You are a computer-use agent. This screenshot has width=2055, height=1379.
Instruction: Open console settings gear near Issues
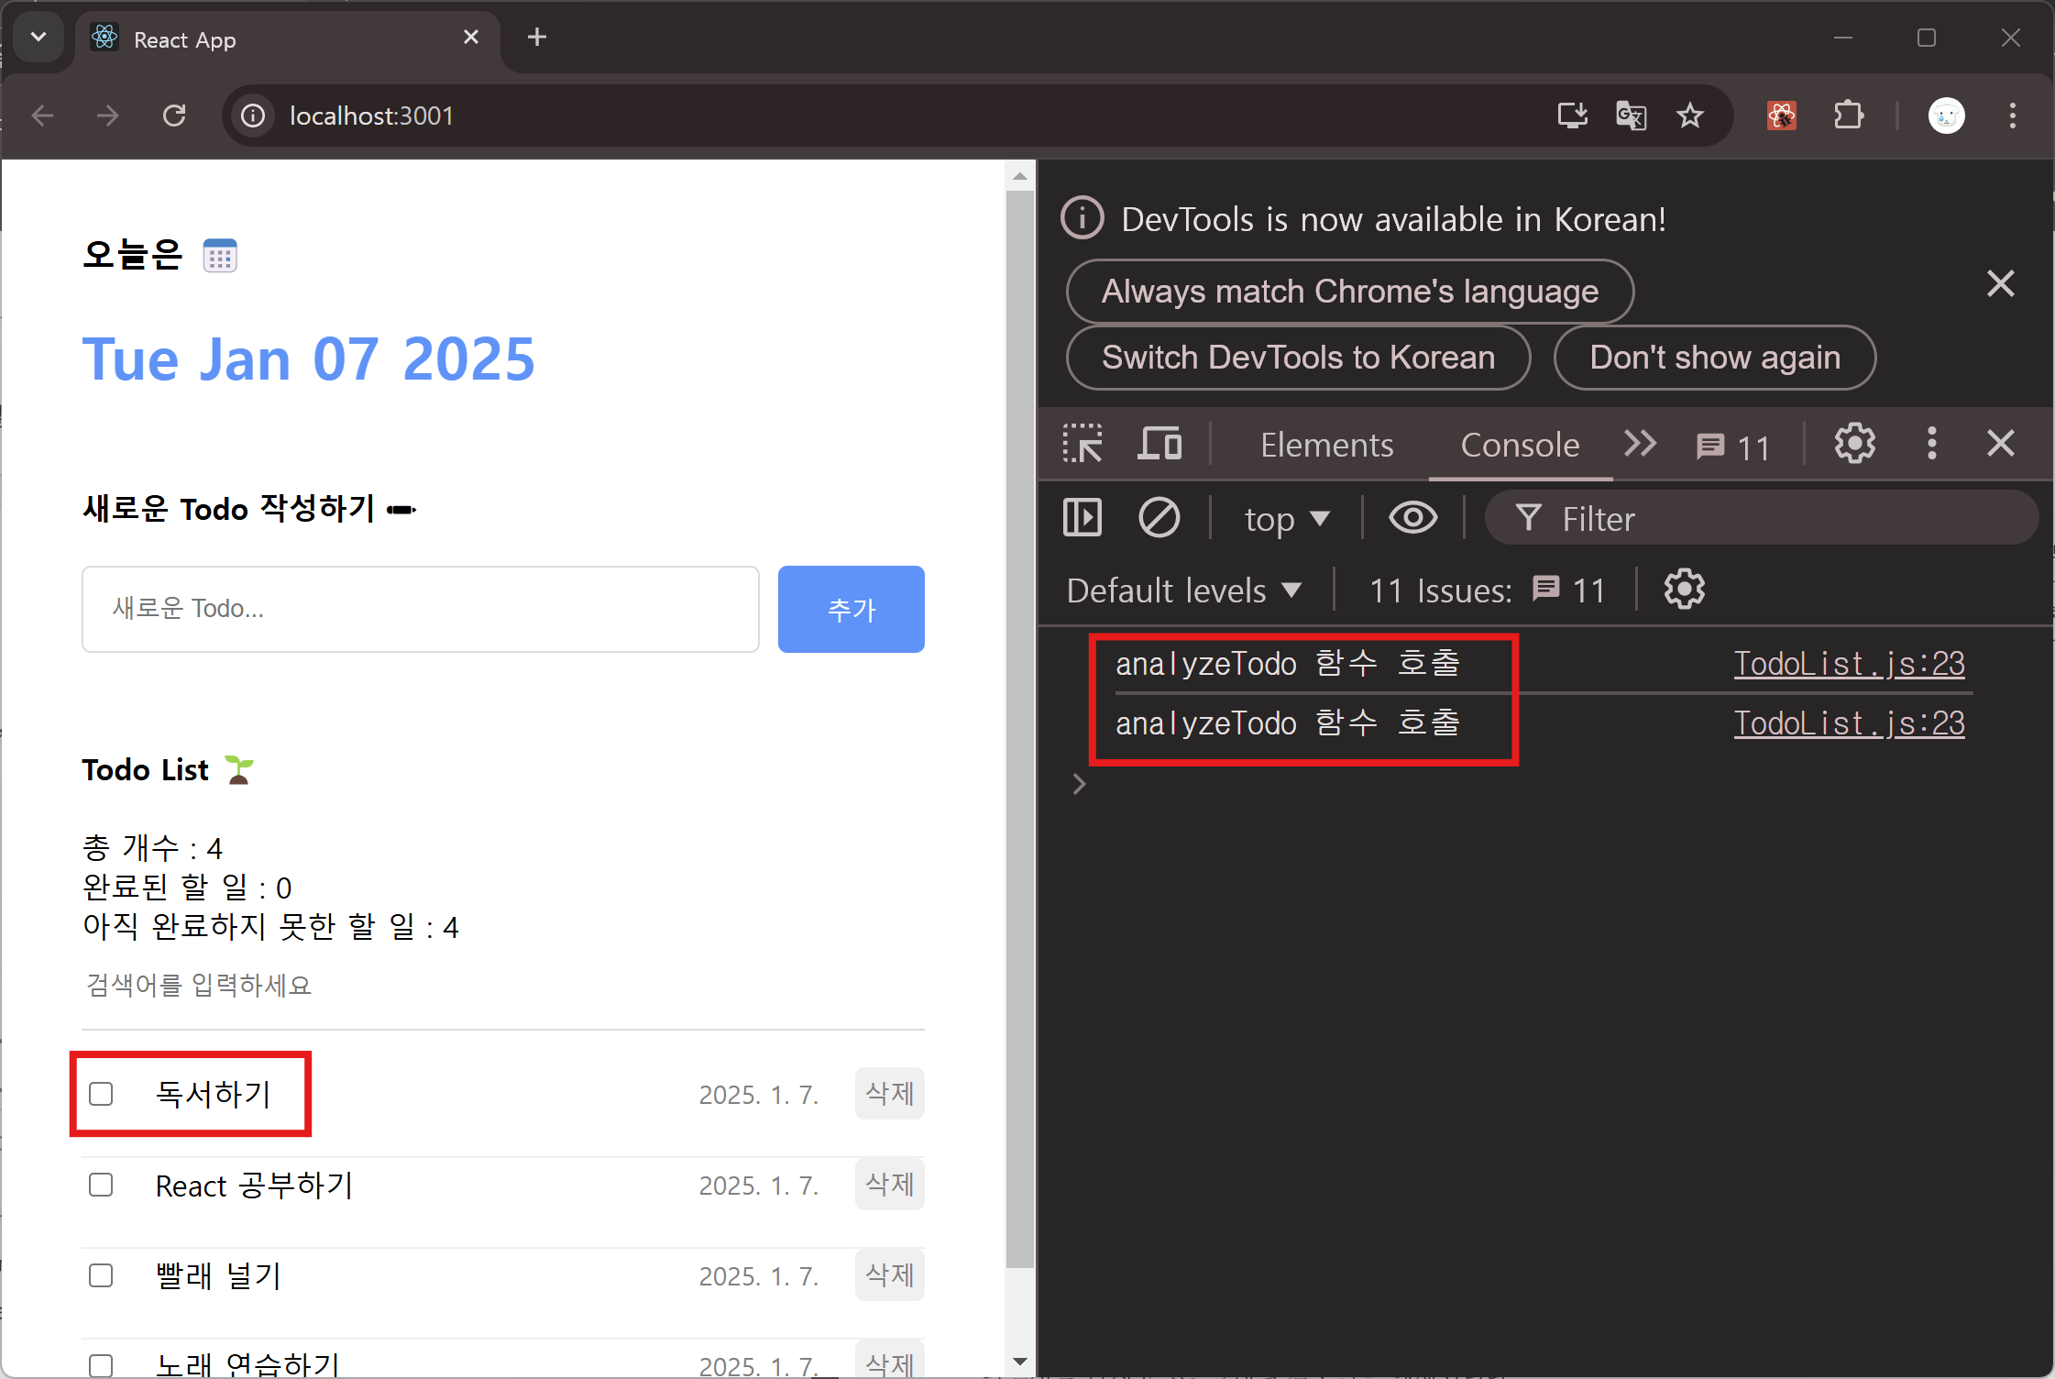pyautogui.click(x=1684, y=590)
